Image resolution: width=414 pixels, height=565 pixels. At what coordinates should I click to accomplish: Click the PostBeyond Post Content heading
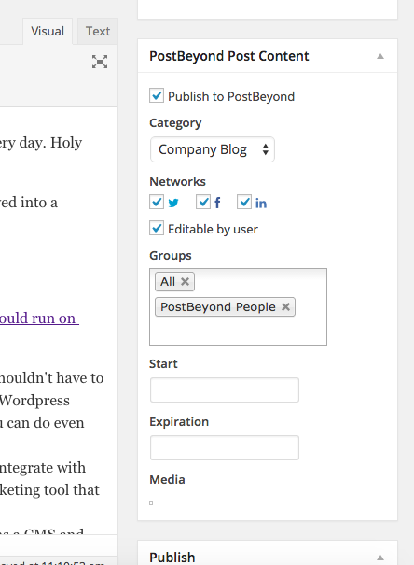click(x=228, y=56)
